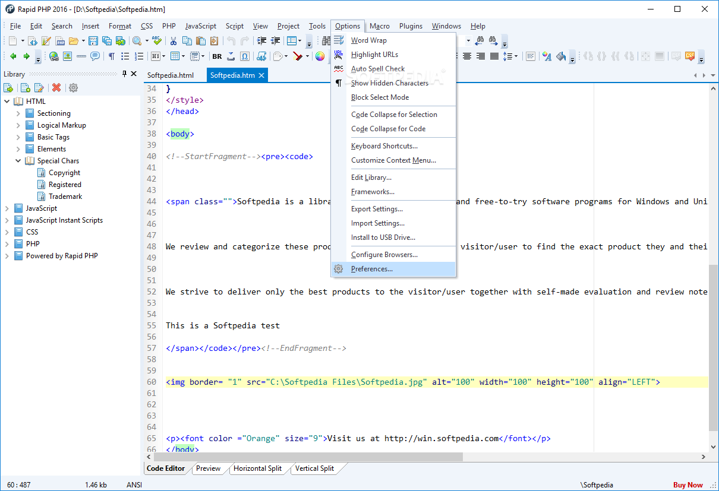
Task: Open the JavaScript menu
Action: pyautogui.click(x=201, y=26)
